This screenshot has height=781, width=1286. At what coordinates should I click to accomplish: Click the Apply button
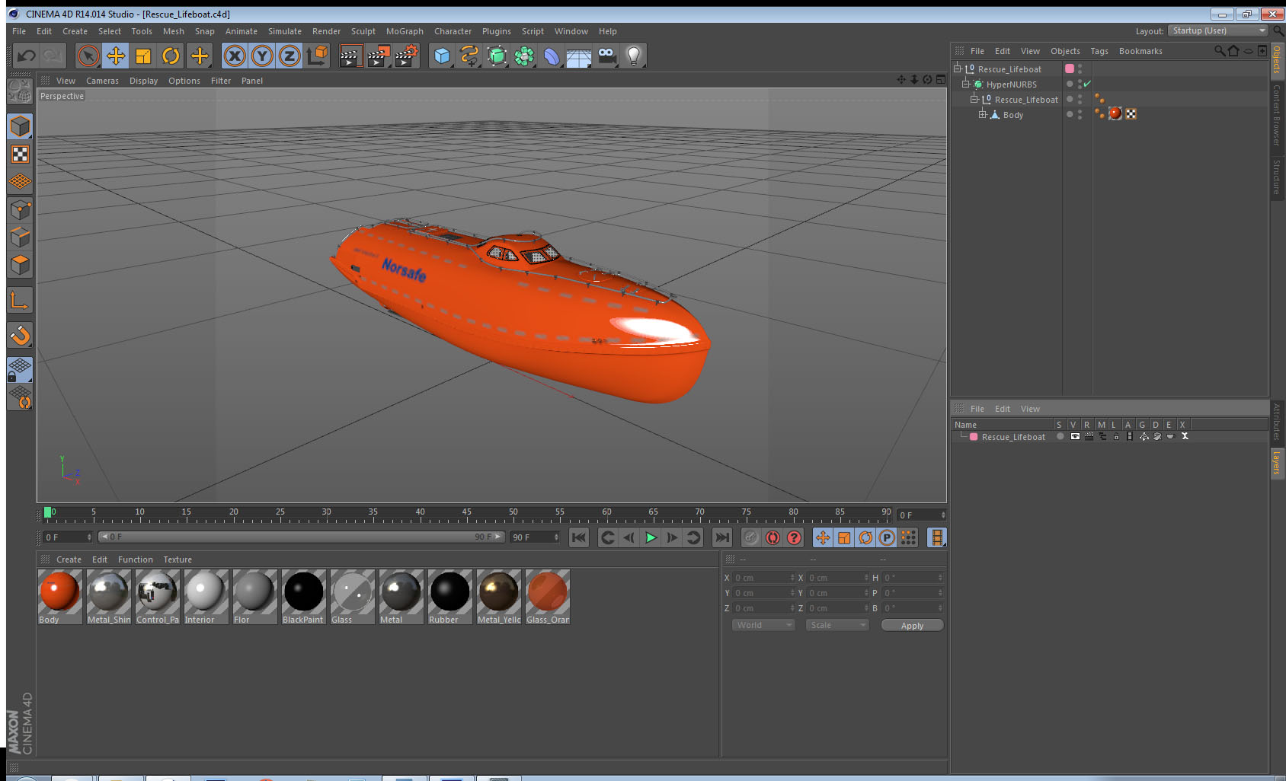click(912, 626)
